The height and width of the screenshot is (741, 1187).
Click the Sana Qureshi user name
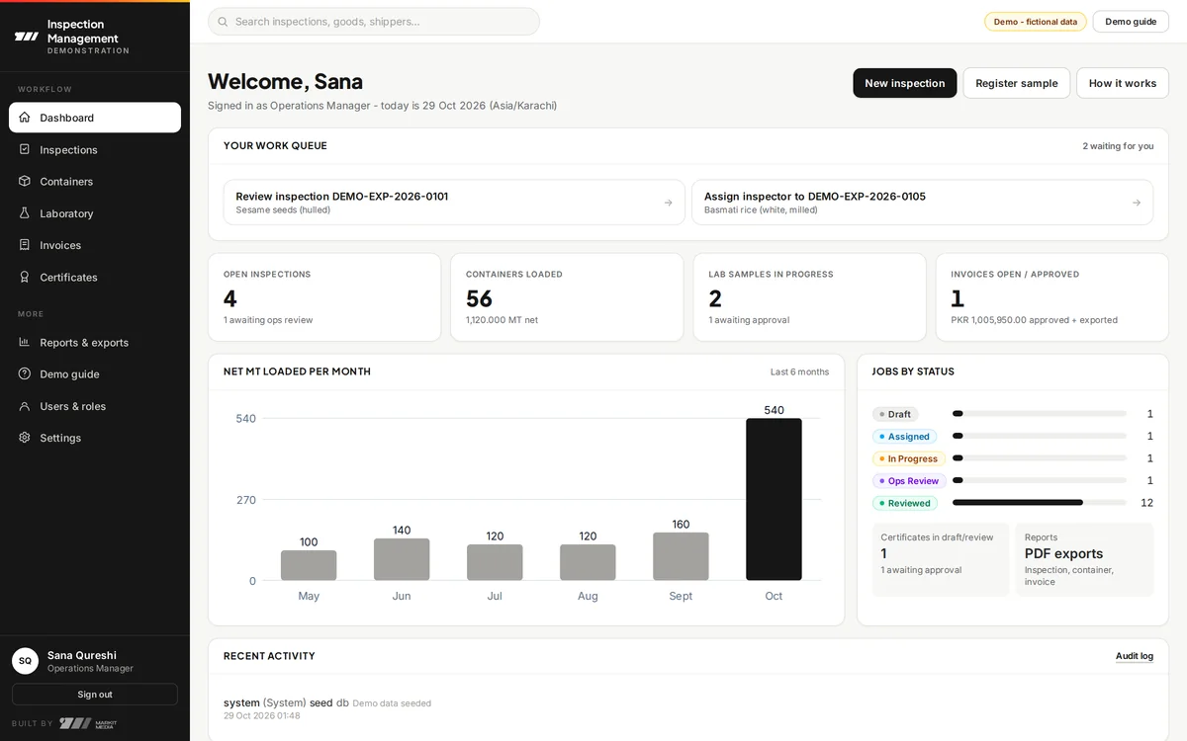coord(82,655)
